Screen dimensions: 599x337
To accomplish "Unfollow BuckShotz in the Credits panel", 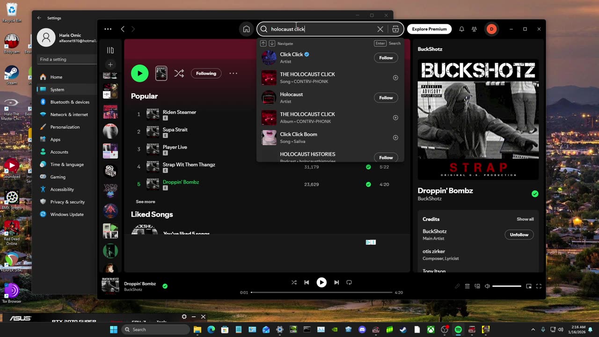I will click(x=519, y=235).
